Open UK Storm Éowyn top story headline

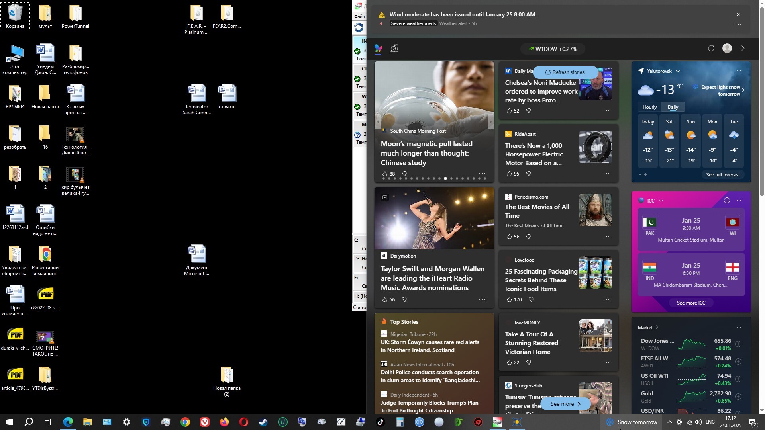[x=430, y=346]
